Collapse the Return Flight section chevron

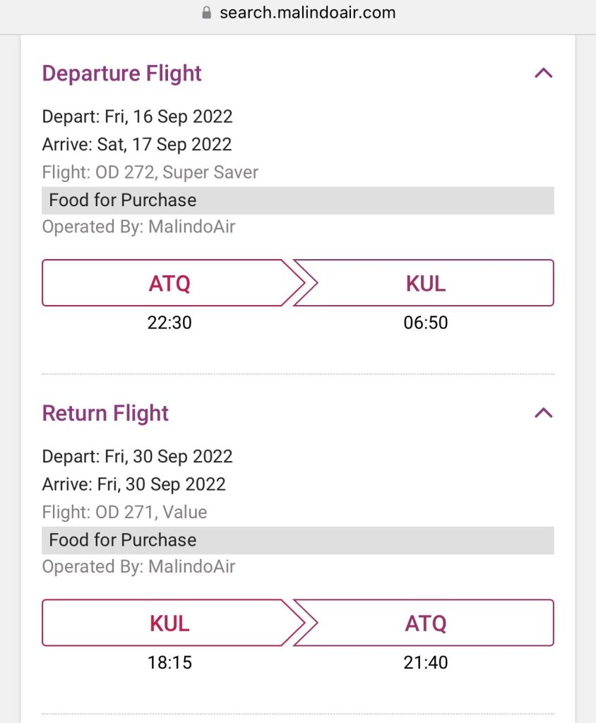tap(543, 412)
